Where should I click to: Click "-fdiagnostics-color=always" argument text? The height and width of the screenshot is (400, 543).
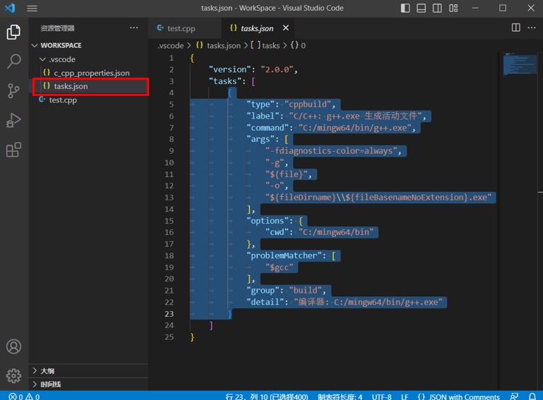(331, 151)
